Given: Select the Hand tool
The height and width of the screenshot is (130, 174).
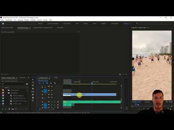Looking at the screenshot, I should coord(33,97).
